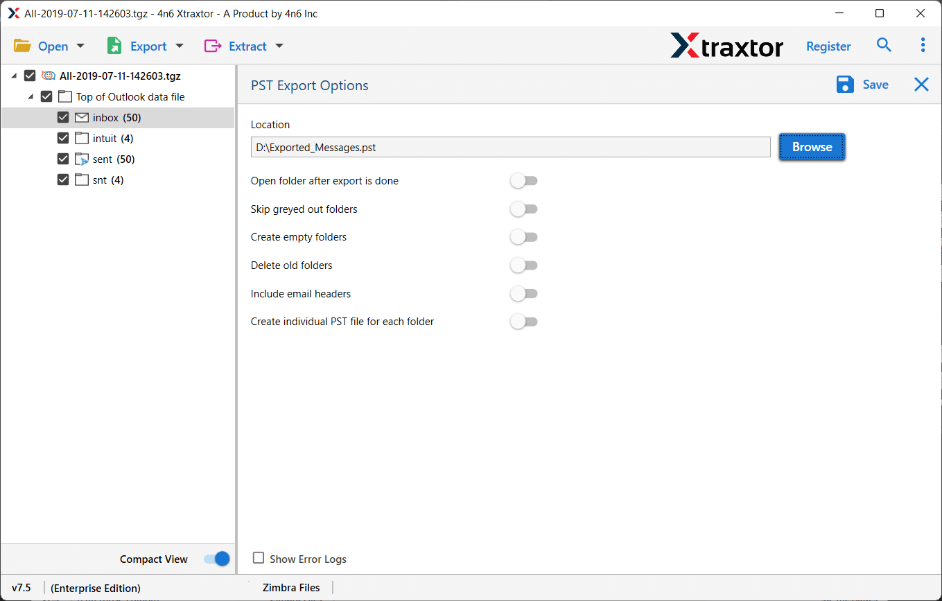Click the app icon in title bar
The image size is (942, 601).
click(13, 13)
